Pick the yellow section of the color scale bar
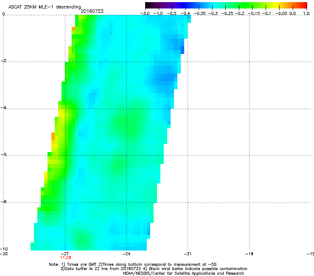This screenshot has width=314, height=276. point(277,6)
